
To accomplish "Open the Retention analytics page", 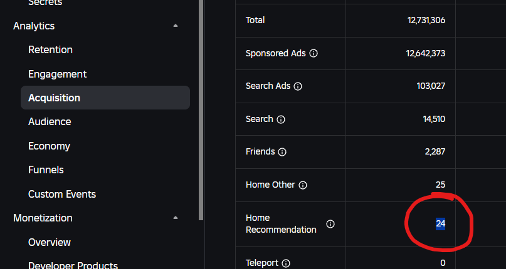I will tap(50, 49).
